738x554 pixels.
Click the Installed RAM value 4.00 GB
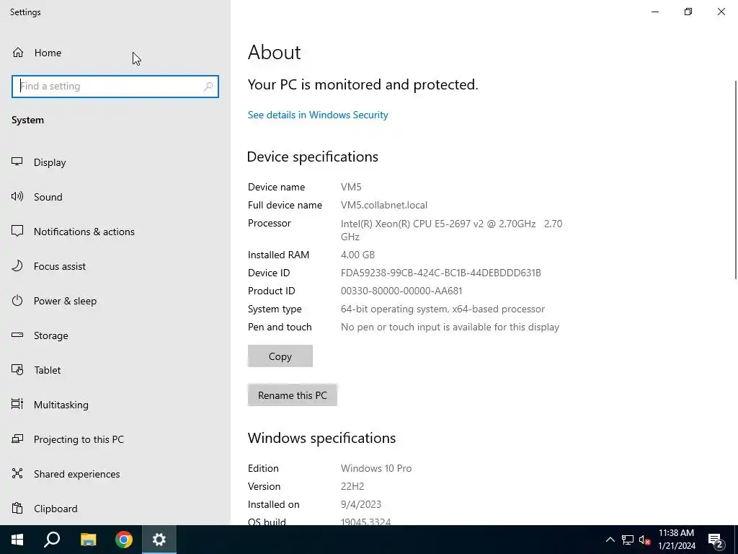357,255
